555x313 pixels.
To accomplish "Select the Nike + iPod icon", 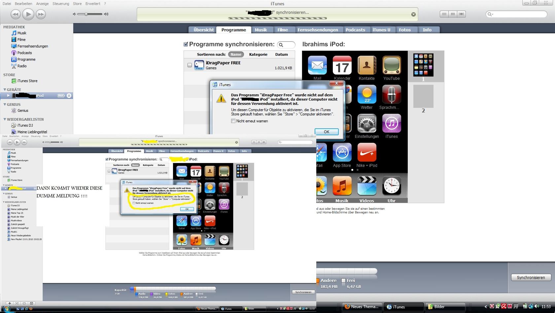I will point(367,152).
